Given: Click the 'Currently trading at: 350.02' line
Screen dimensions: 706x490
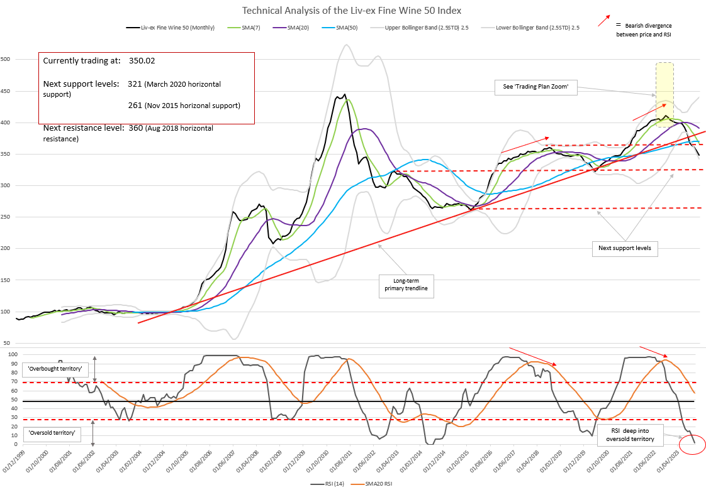Looking at the screenshot, I should coord(99,61).
